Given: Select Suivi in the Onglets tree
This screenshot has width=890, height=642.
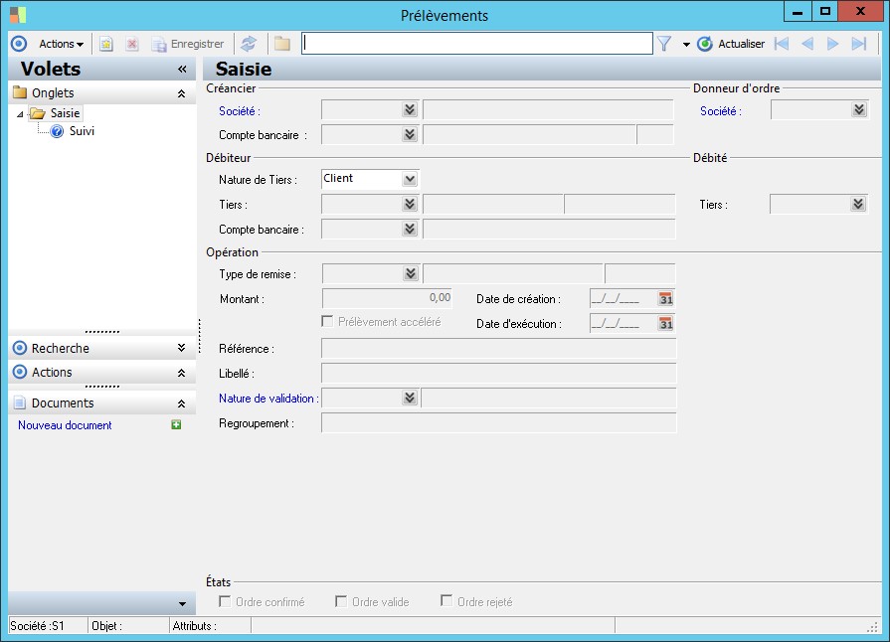Looking at the screenshot, I should pos(82,131).
